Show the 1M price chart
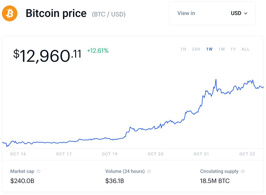 tap(221, 49)
